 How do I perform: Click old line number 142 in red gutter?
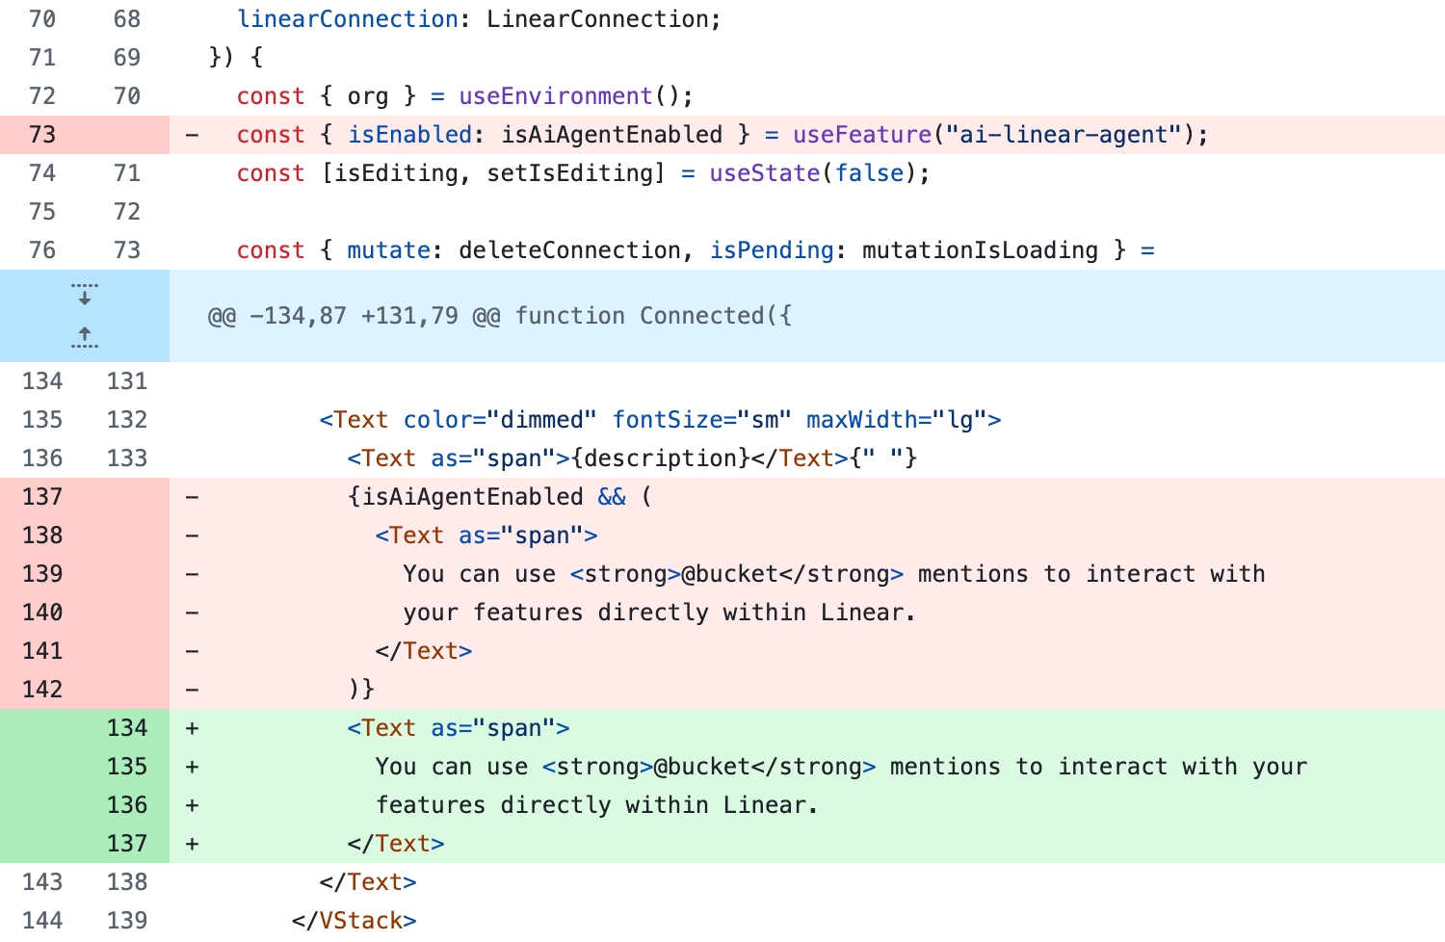coord(42,690)
